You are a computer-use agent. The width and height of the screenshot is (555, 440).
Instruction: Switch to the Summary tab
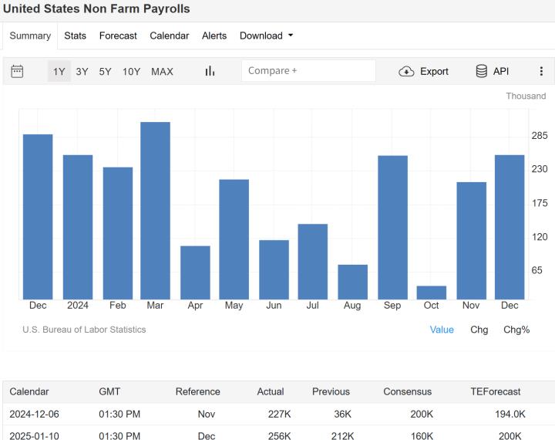click(x=30, y=36)
